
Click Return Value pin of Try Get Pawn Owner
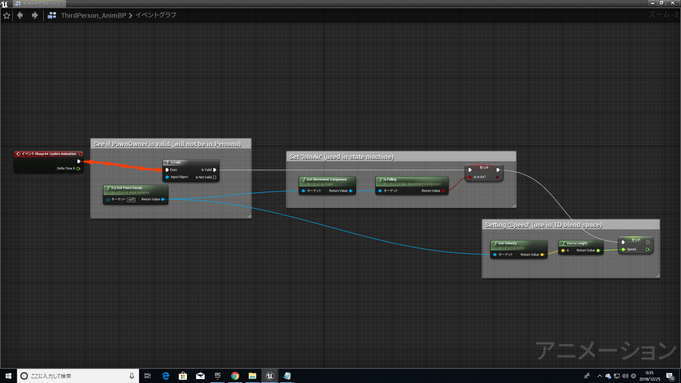pos(163,199)
